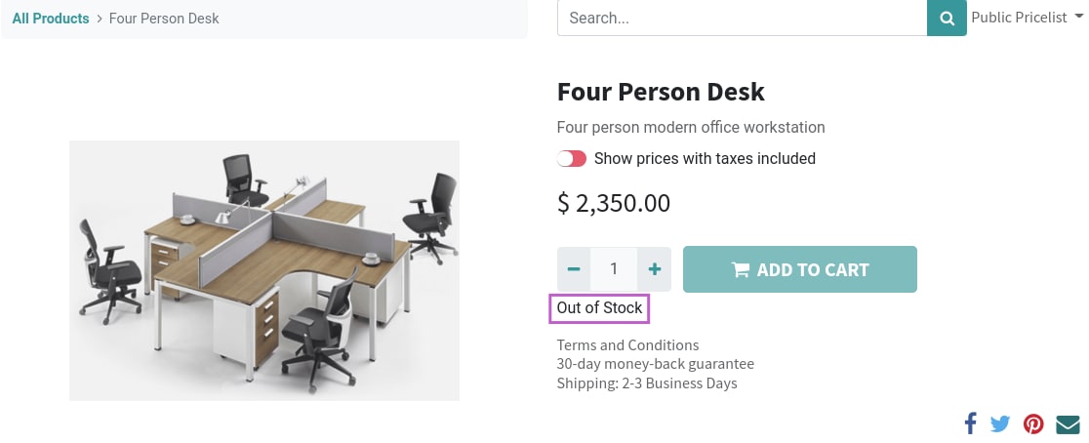Share product on Facebook
Screen dimensions: 1089x443
click(970, 423)
